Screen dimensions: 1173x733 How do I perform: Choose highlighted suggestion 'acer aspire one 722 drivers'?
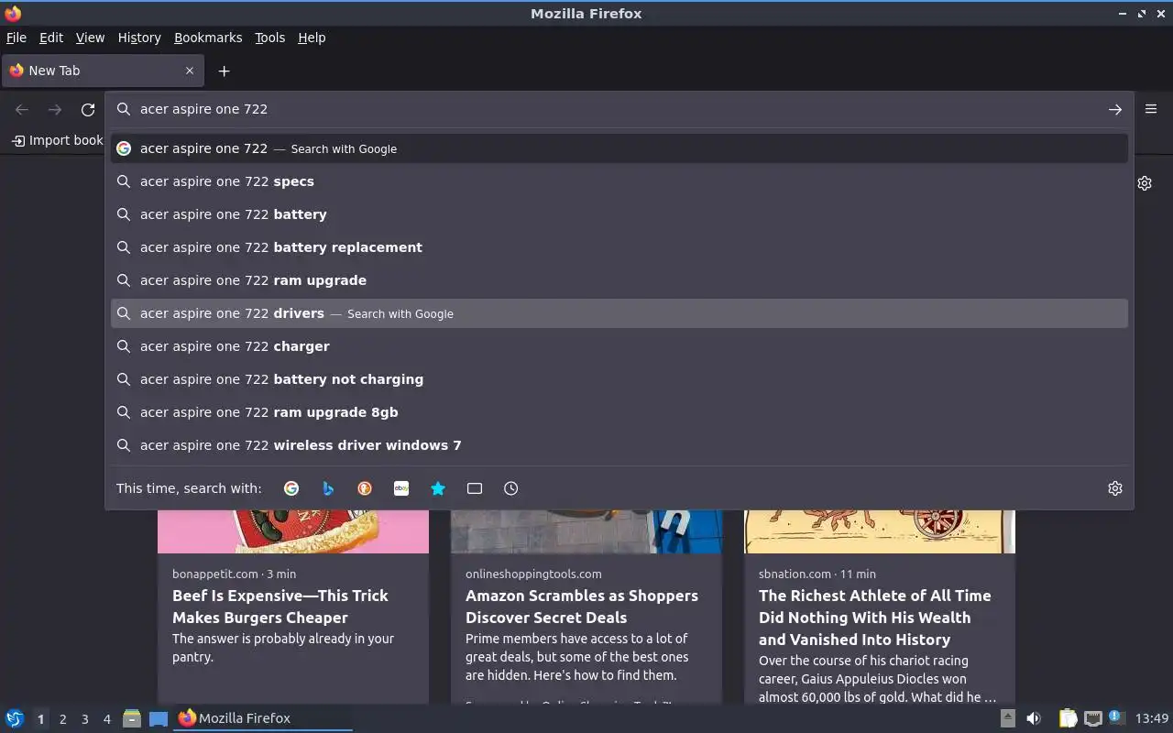(x=619, y=313)
